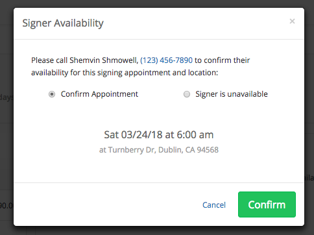Click the 'Please call' text at instruction start
Screen dimensions: 314x235
pyautogui.click(x=49, y=60)
